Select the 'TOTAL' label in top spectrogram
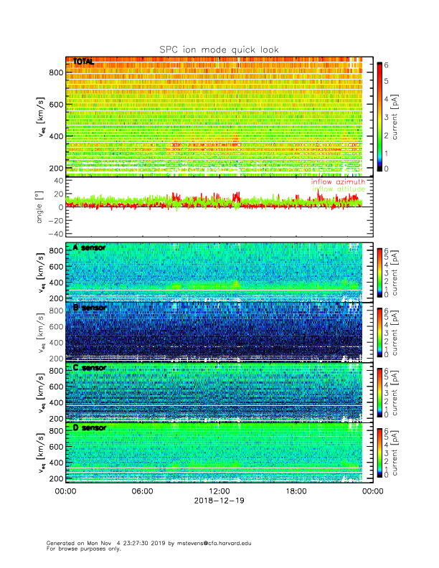 [x=83, y=62]
